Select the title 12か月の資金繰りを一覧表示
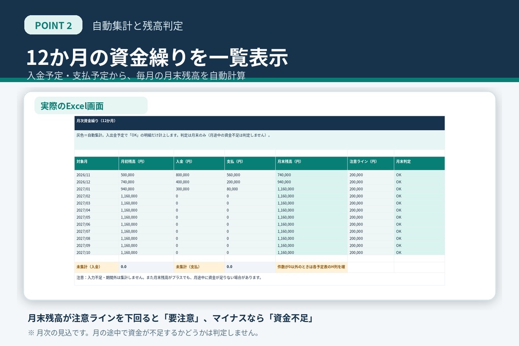519x346 pixels. point(157,57)
